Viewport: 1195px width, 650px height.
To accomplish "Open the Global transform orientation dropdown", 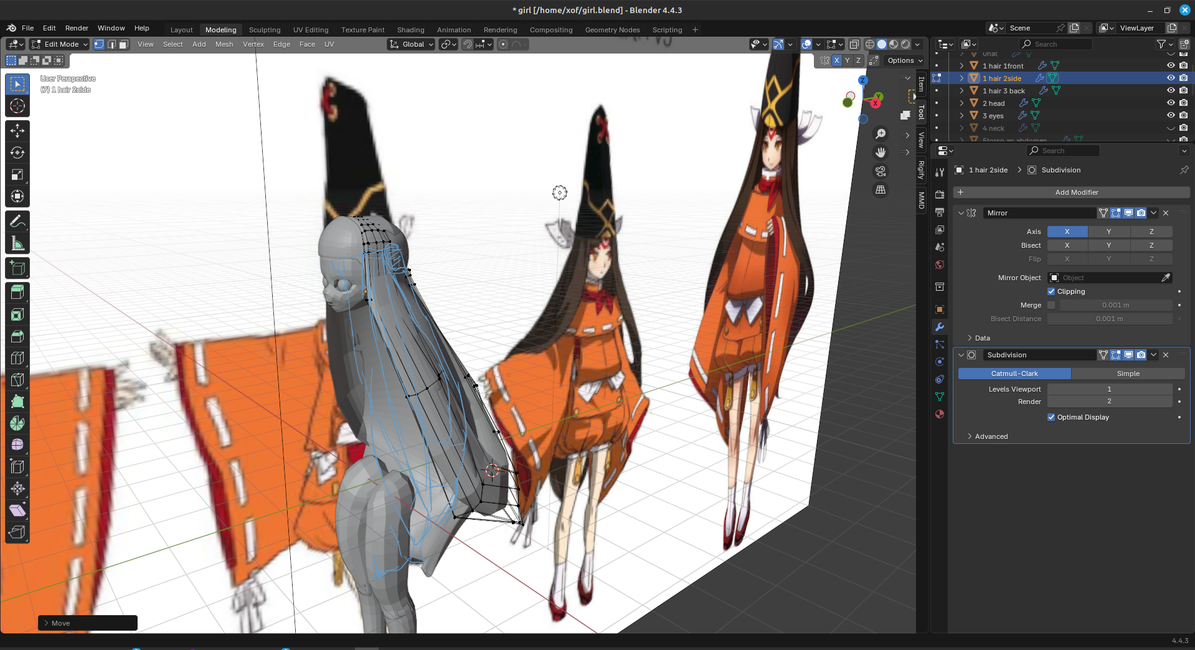I will click(411, 44).
